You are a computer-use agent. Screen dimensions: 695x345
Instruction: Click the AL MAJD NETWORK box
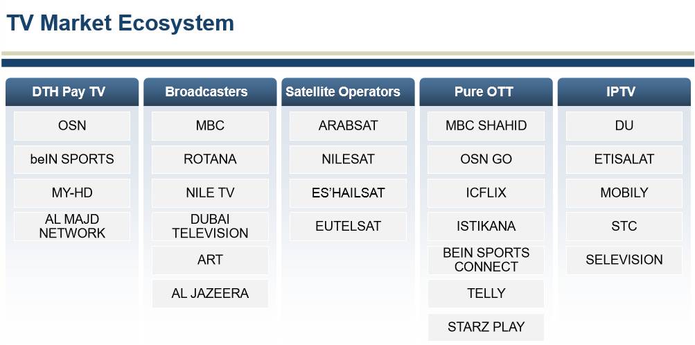[x=72, y=227]
